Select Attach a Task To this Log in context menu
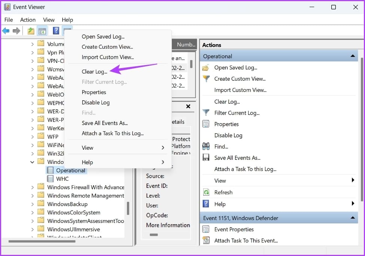Image resolution: width=365 pixels, height=256 pixels. 113,133
